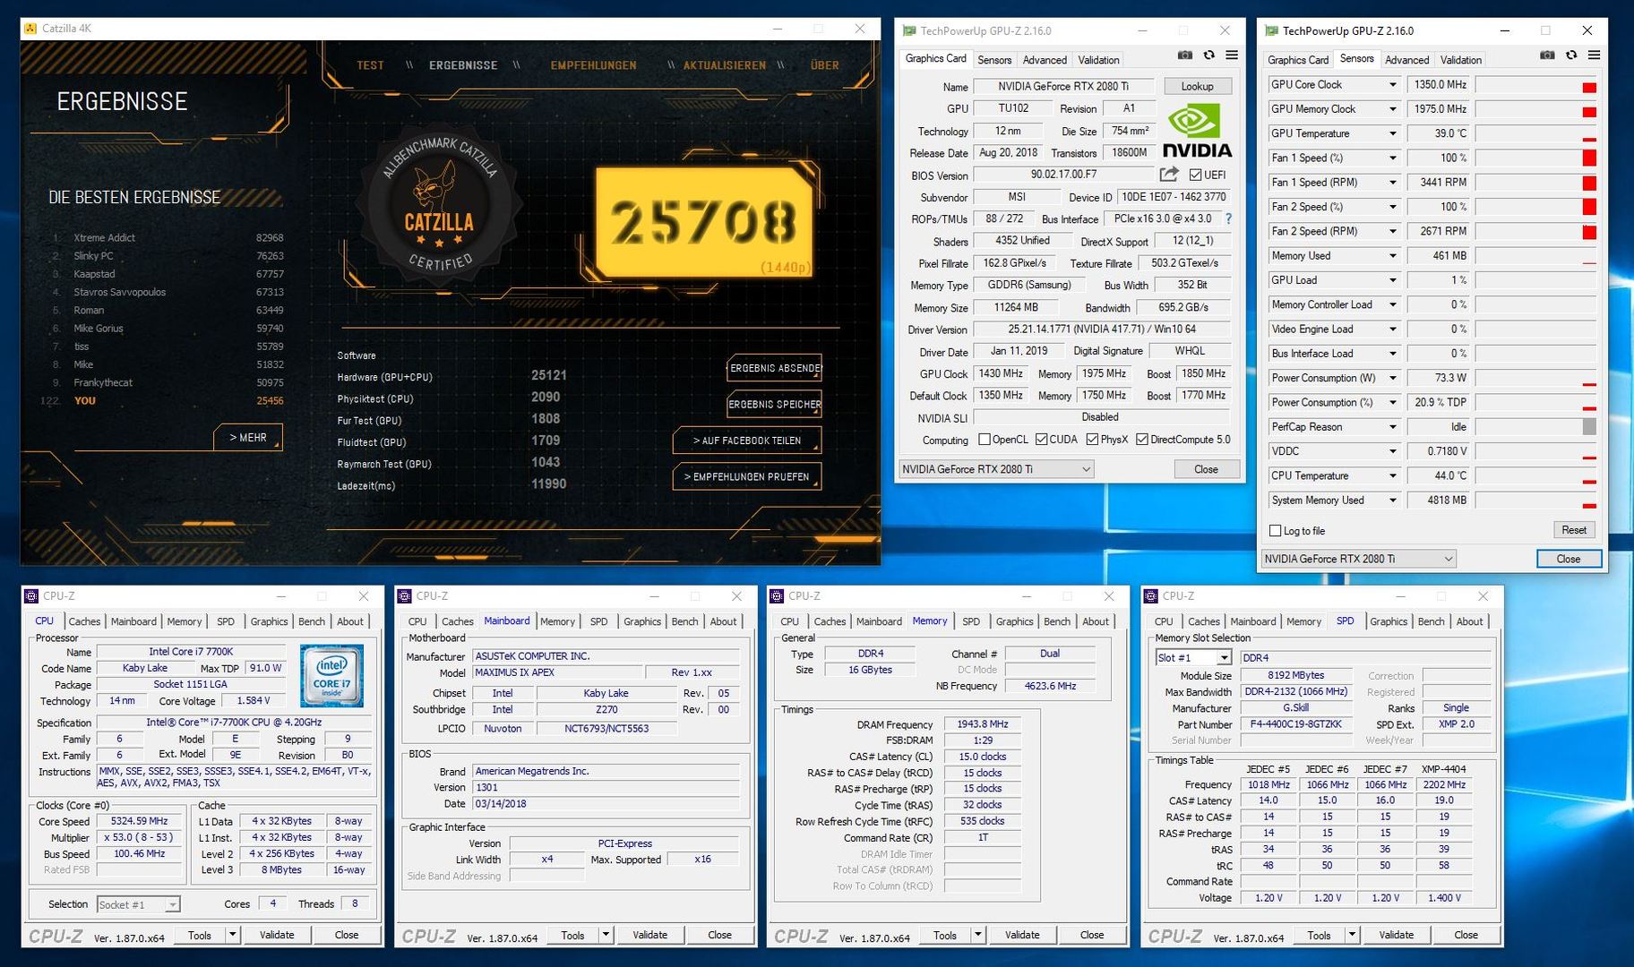This screenshot has height=967, width=1634.
Task: Click the Power Consumption (W) sensor graph
Action: (x=1535, y=378)
